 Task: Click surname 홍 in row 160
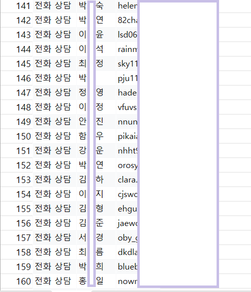tap(82, 281)
